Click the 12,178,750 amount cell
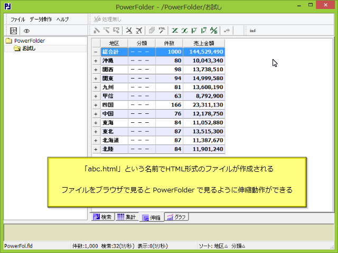Image resolution: width=338 pixels, height=253 pixels. click(x=204, y=114)
